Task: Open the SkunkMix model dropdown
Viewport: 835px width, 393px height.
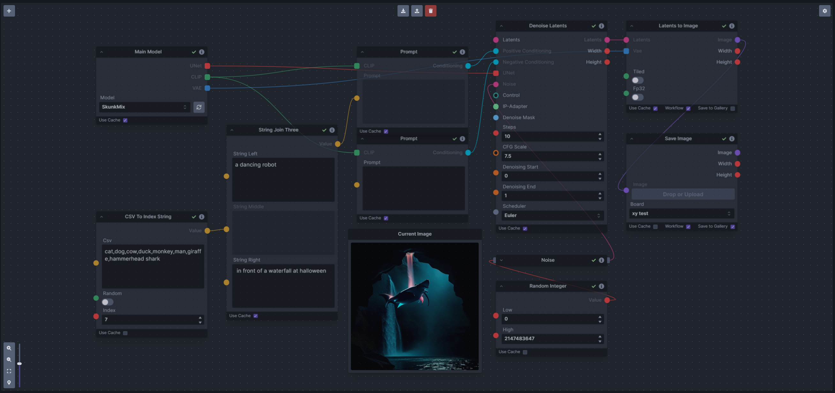Action: [144, 107]
